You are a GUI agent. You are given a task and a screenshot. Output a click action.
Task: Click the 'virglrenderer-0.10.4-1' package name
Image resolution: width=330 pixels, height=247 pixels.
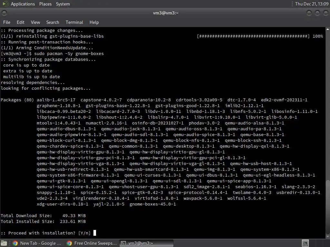point(101,198)
